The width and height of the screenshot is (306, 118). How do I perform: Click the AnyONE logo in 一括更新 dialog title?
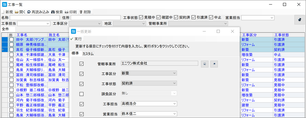(74, 31)
